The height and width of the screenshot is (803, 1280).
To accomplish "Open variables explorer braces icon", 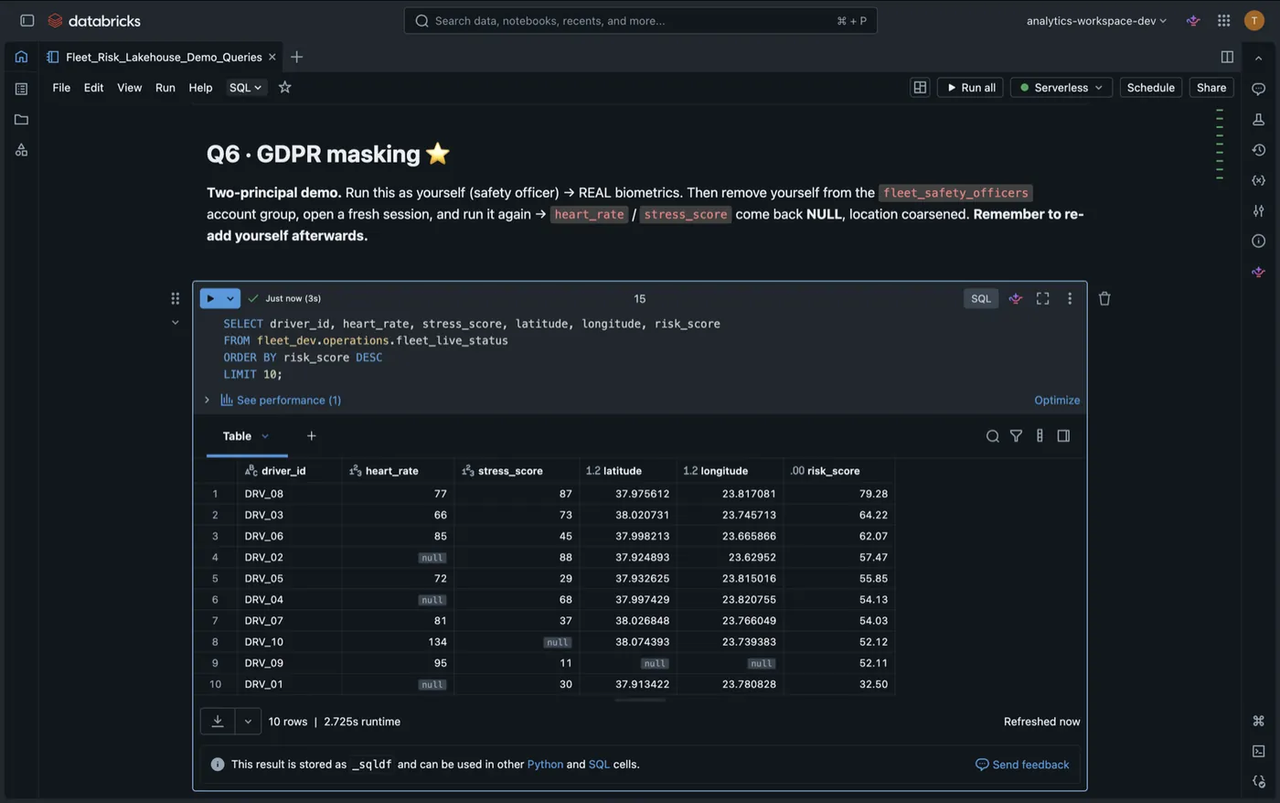I will [x=1258, y=180].
